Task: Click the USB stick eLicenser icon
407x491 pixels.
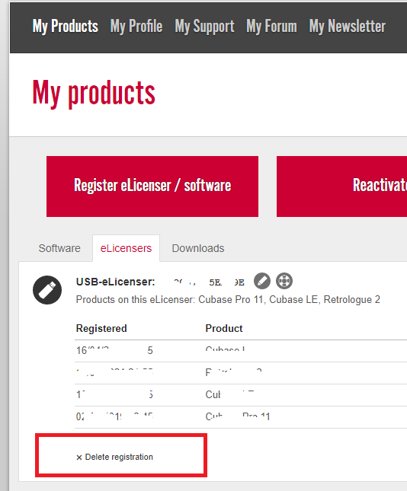Action: [x=47, y=290]
